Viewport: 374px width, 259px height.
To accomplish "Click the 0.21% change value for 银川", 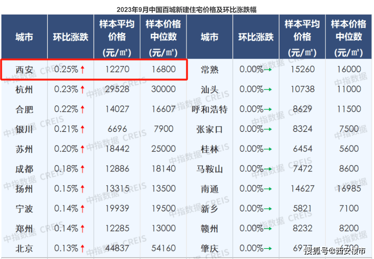I will tap(66, 129).
